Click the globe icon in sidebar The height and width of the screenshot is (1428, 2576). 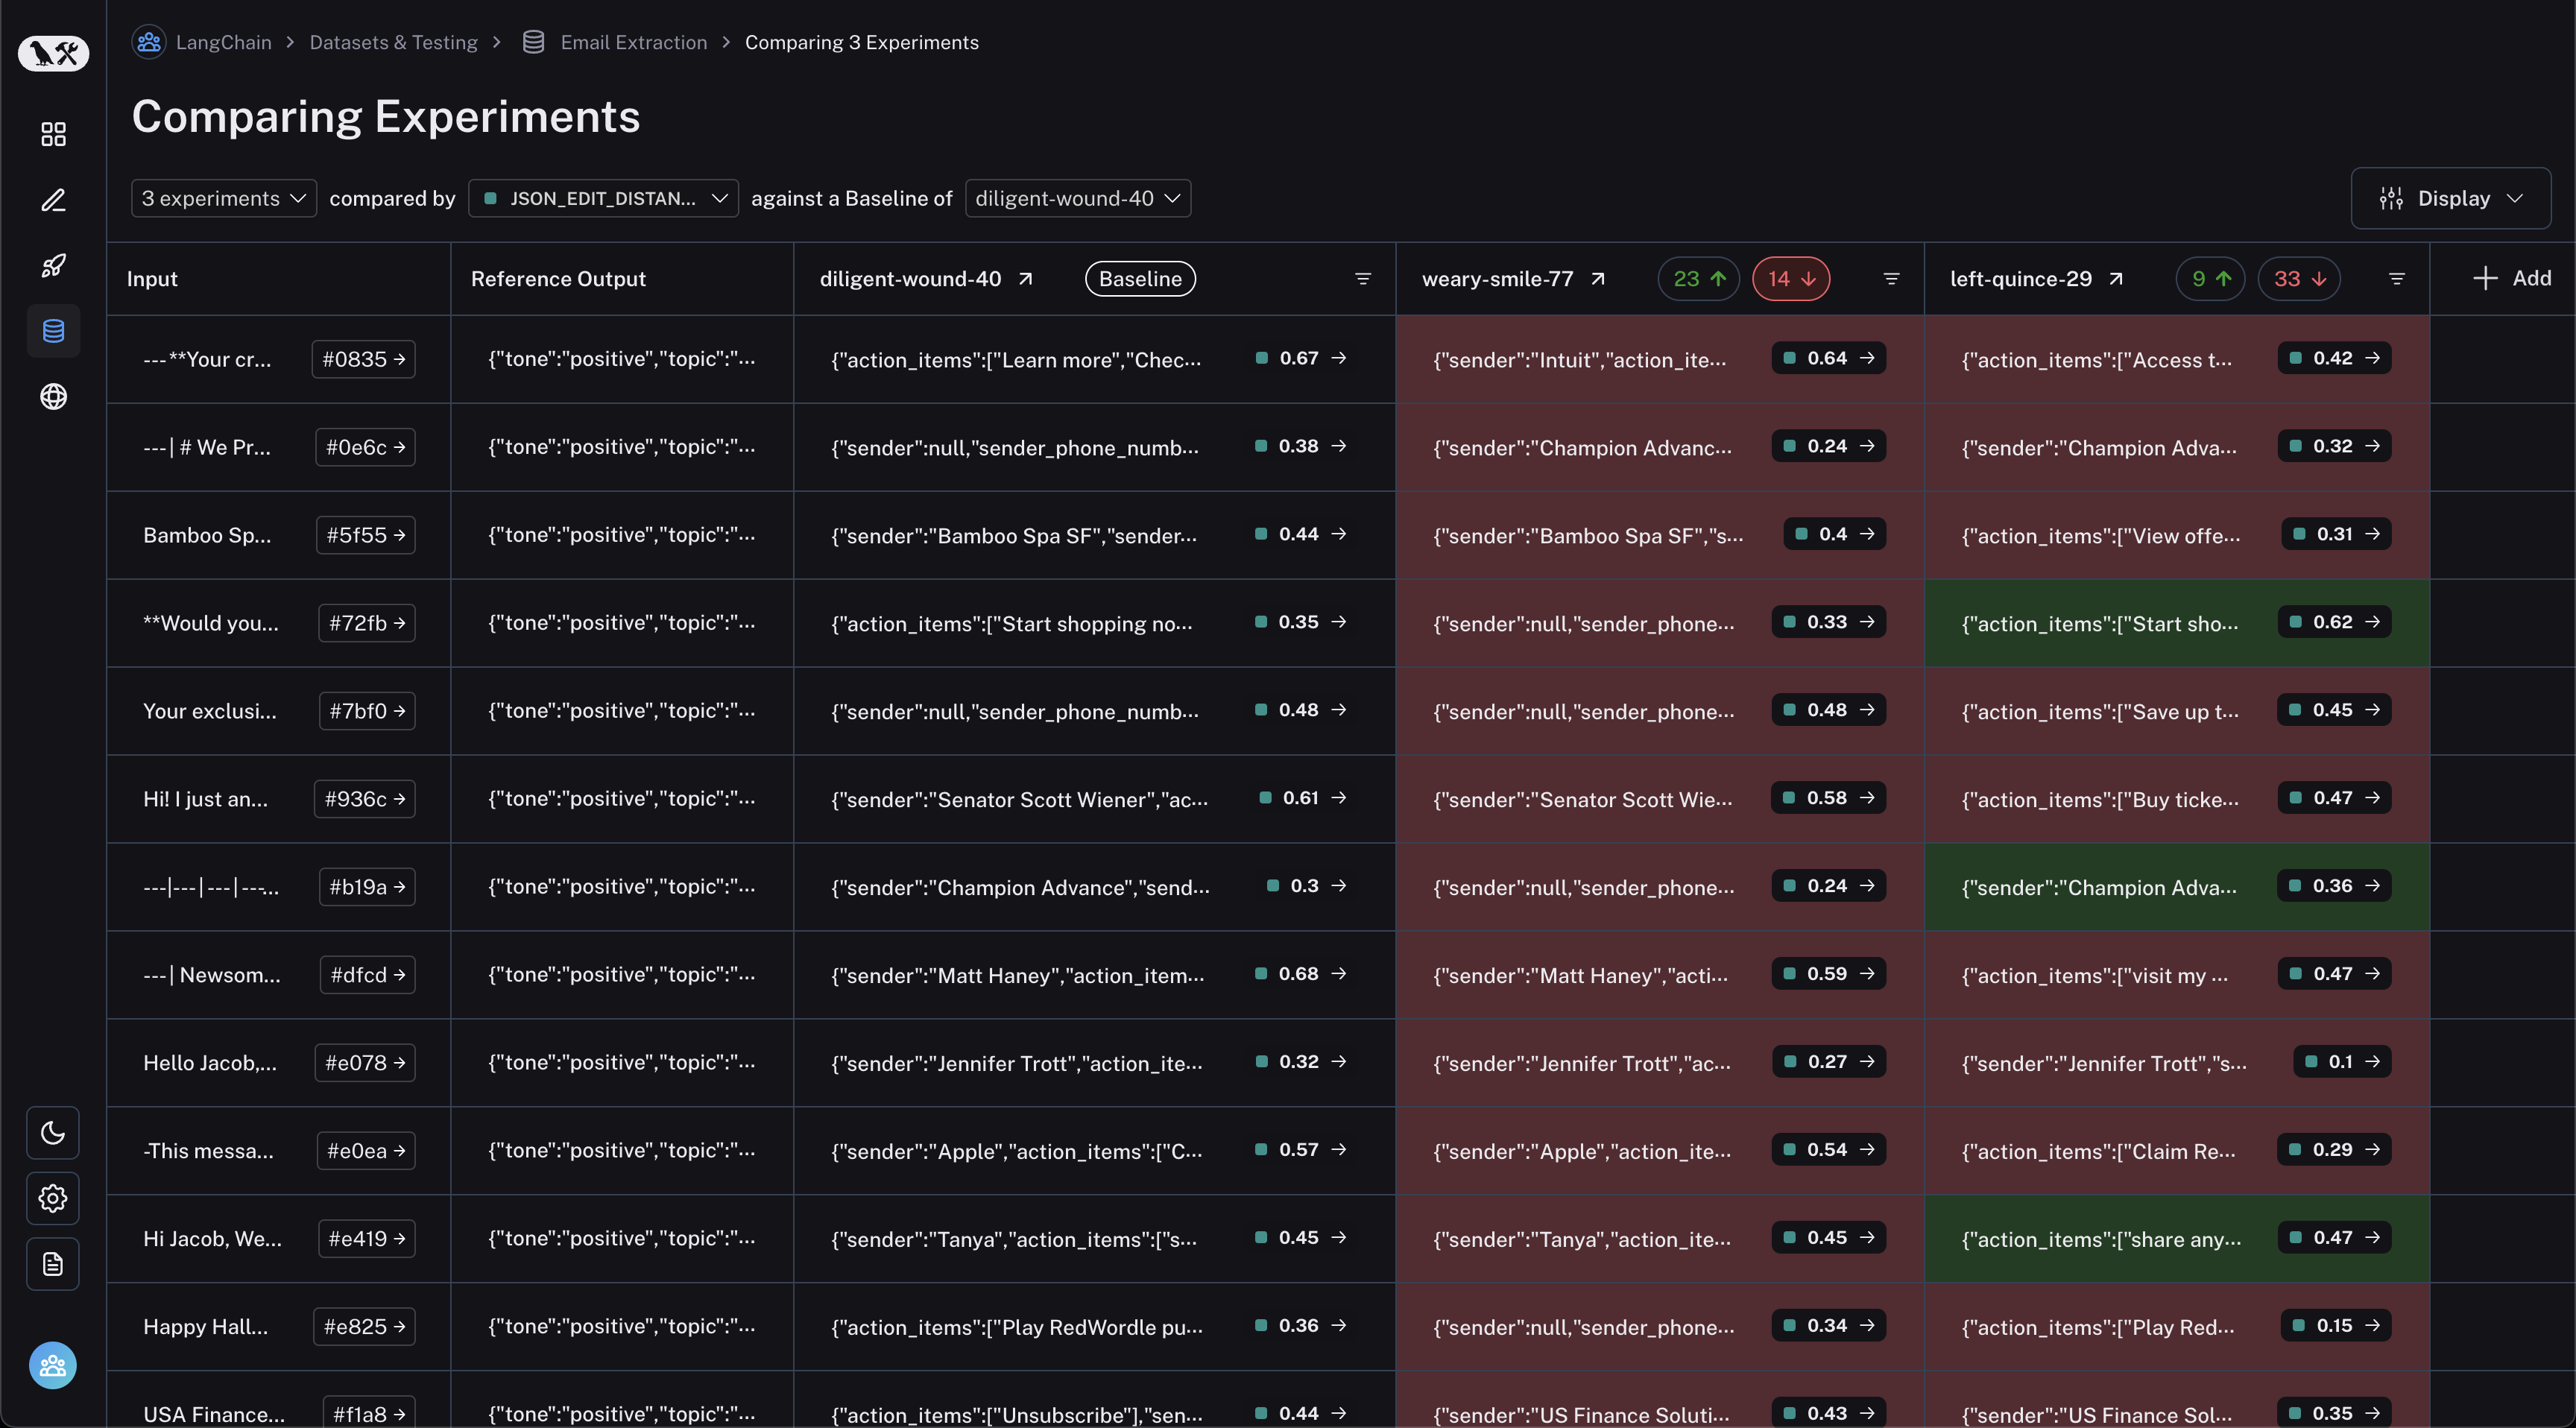[53, 397]
